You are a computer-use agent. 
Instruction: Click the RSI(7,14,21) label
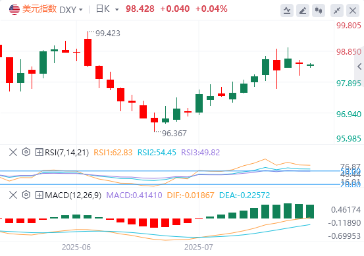67,153
